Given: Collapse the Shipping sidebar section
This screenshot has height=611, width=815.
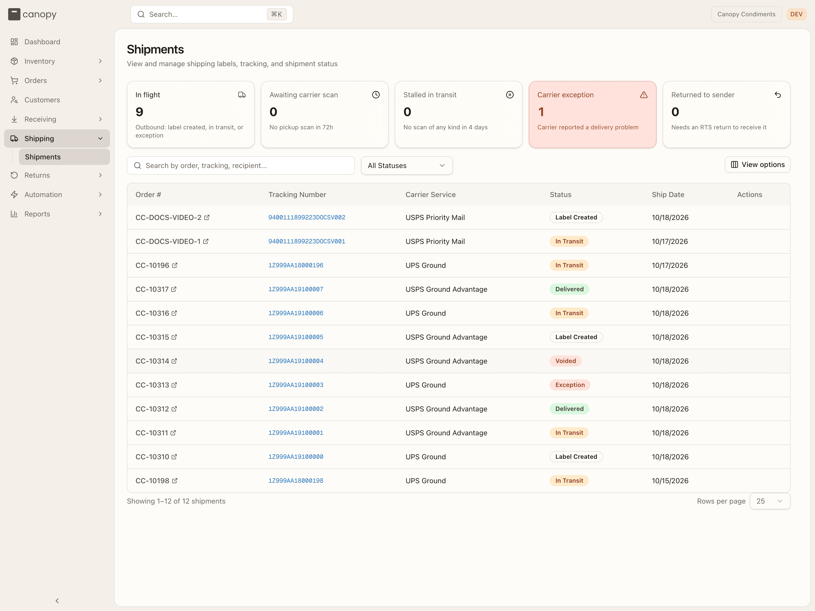Looking at the screenshot, I should (x=100, y=138).
